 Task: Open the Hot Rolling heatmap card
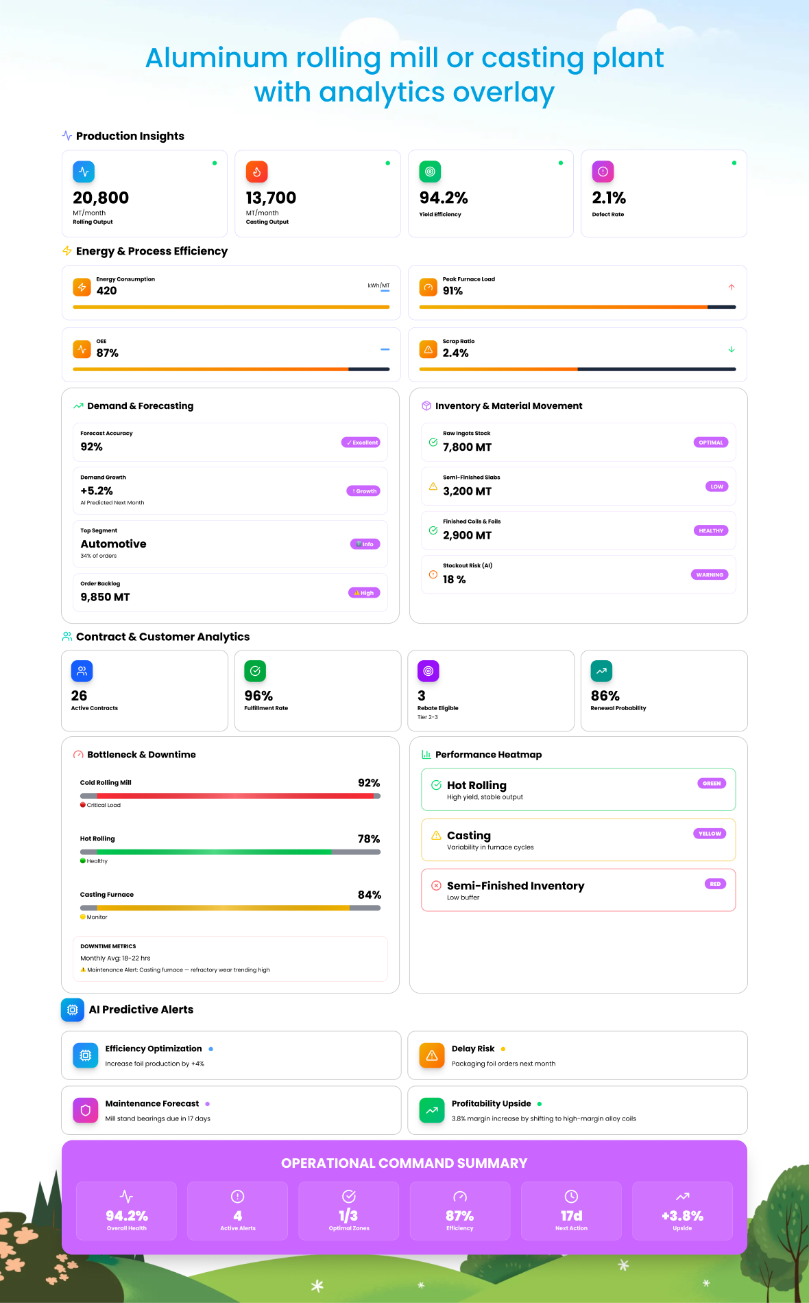[578, 790]
